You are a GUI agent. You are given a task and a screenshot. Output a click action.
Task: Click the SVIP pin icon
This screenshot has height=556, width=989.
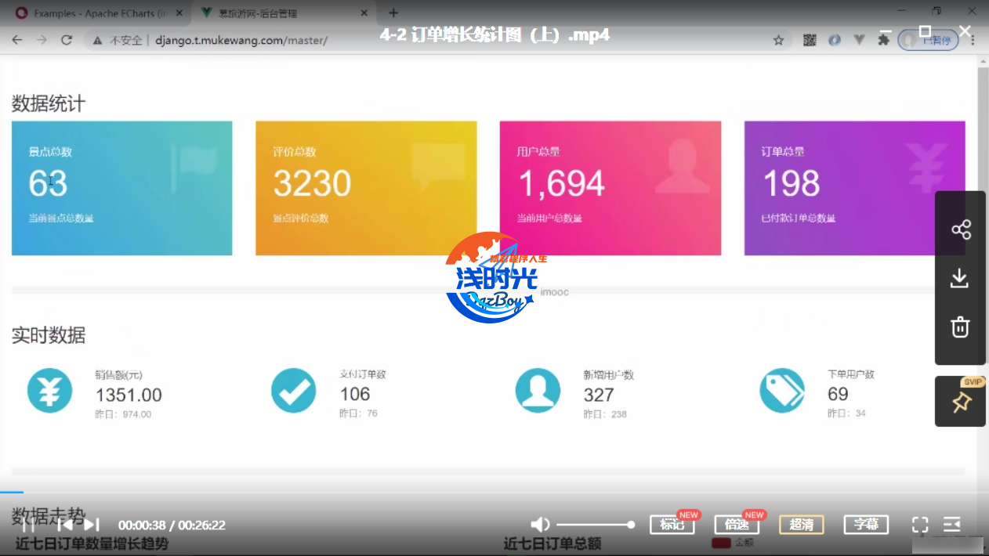[x=961, y=403]
